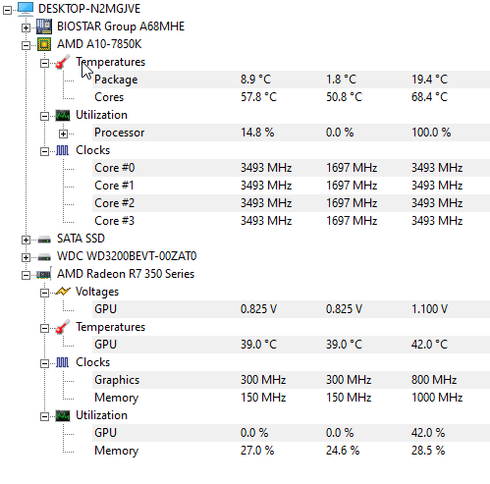Expand the Processor utilization entry
Screen dimensions: 490x484
[x=63, y=134]
